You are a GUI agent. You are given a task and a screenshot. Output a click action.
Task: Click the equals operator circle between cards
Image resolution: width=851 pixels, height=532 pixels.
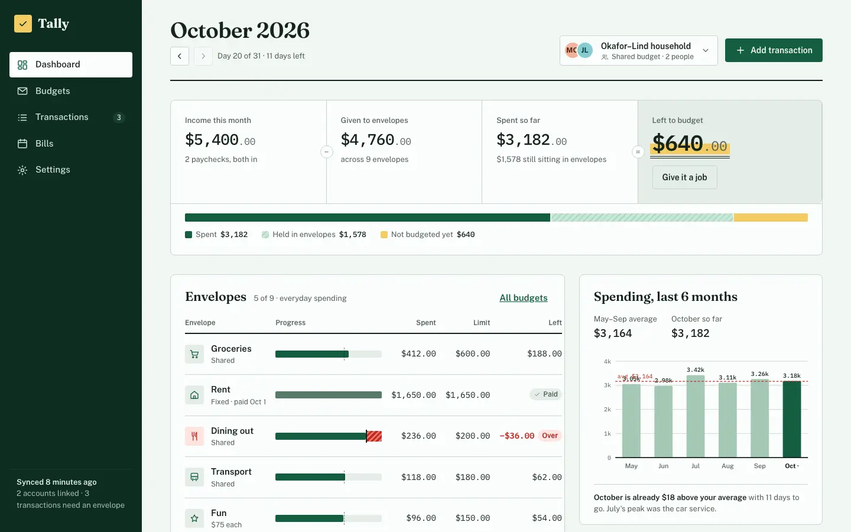point(638,152)
